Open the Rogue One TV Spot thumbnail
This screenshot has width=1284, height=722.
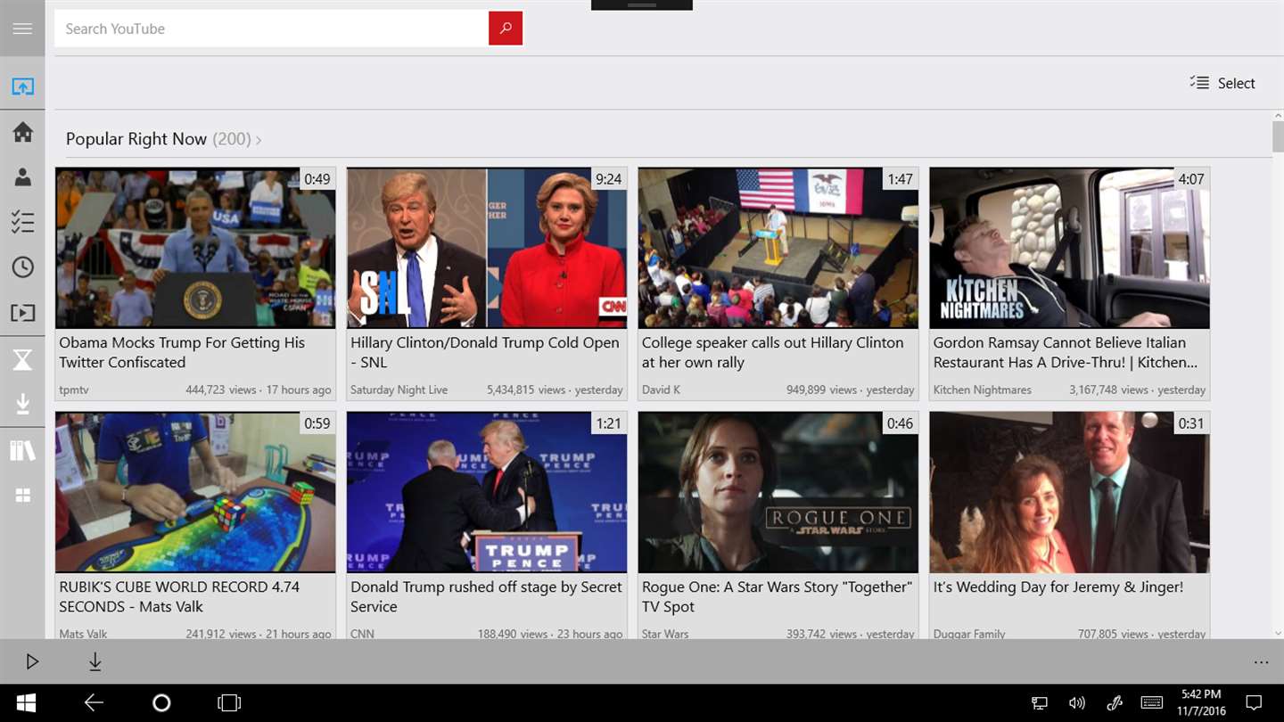pyautogui.click(x=778, y=492)
